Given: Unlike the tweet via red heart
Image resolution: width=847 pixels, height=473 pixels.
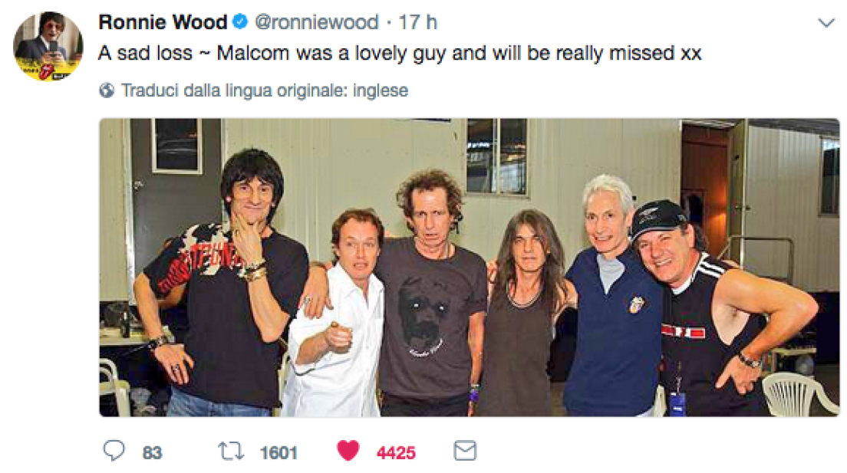Looking at the screenshot, I should (348, 450).
